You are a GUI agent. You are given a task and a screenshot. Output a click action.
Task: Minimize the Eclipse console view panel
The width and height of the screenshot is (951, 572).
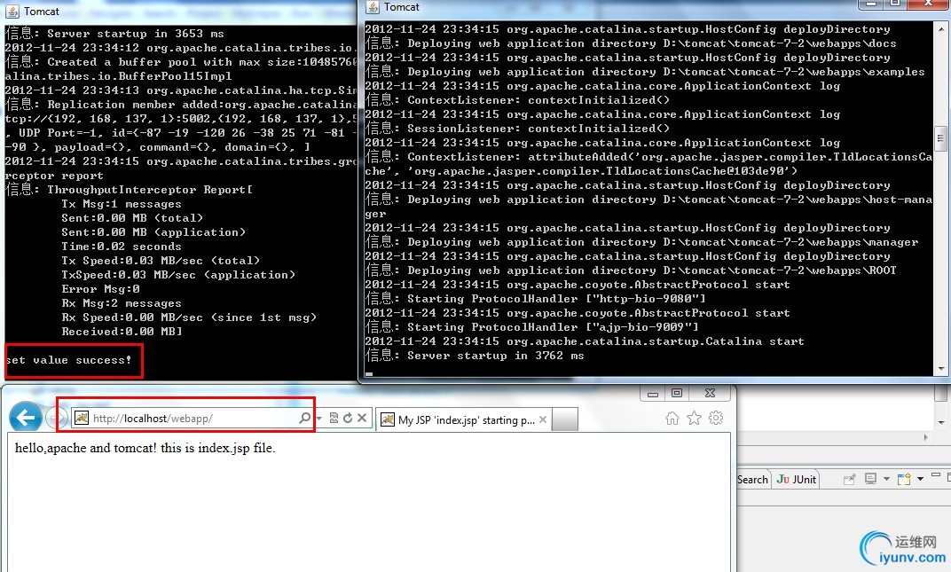[936, 475]
